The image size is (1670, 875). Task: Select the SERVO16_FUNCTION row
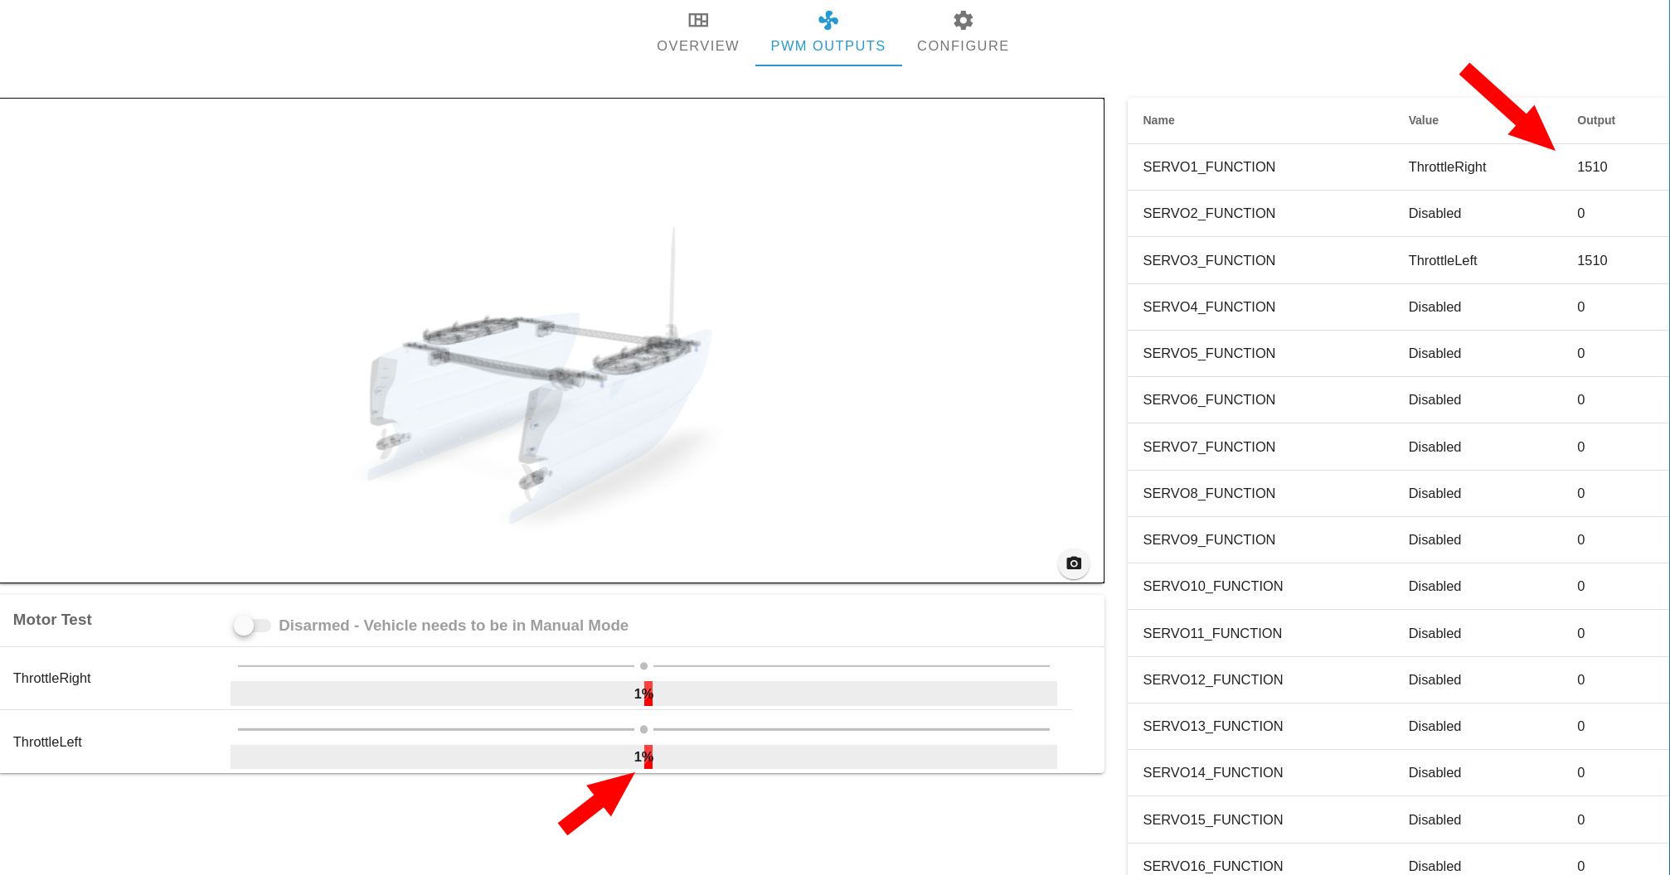[x=1398, y=862]
